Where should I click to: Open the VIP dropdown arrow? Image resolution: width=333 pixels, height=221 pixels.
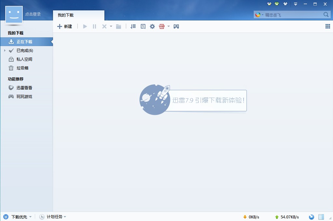168,26
